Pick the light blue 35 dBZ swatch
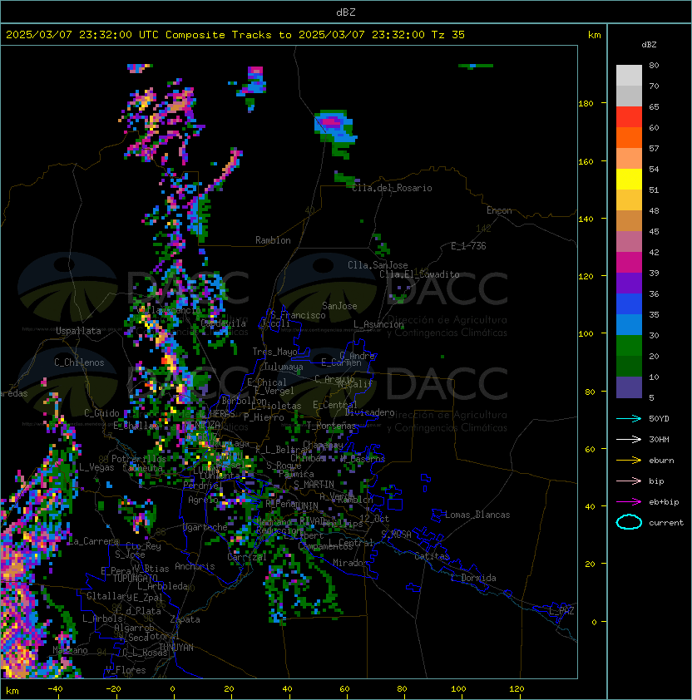The image size is (692, 700). [x=629, y=325]
